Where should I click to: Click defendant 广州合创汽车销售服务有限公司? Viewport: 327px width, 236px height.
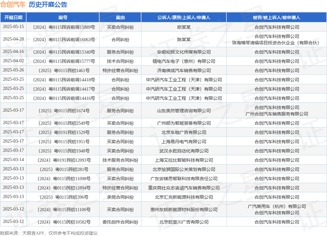[x=277, y=114]
